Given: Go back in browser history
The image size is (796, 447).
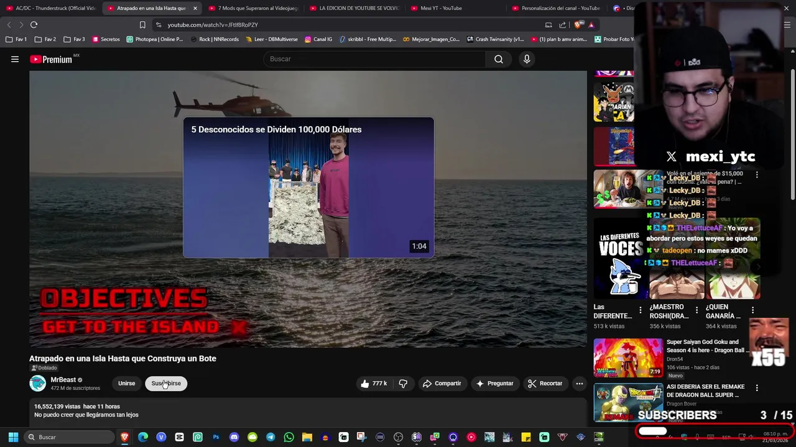Looking at the screenshot, I should coord(9,25).
